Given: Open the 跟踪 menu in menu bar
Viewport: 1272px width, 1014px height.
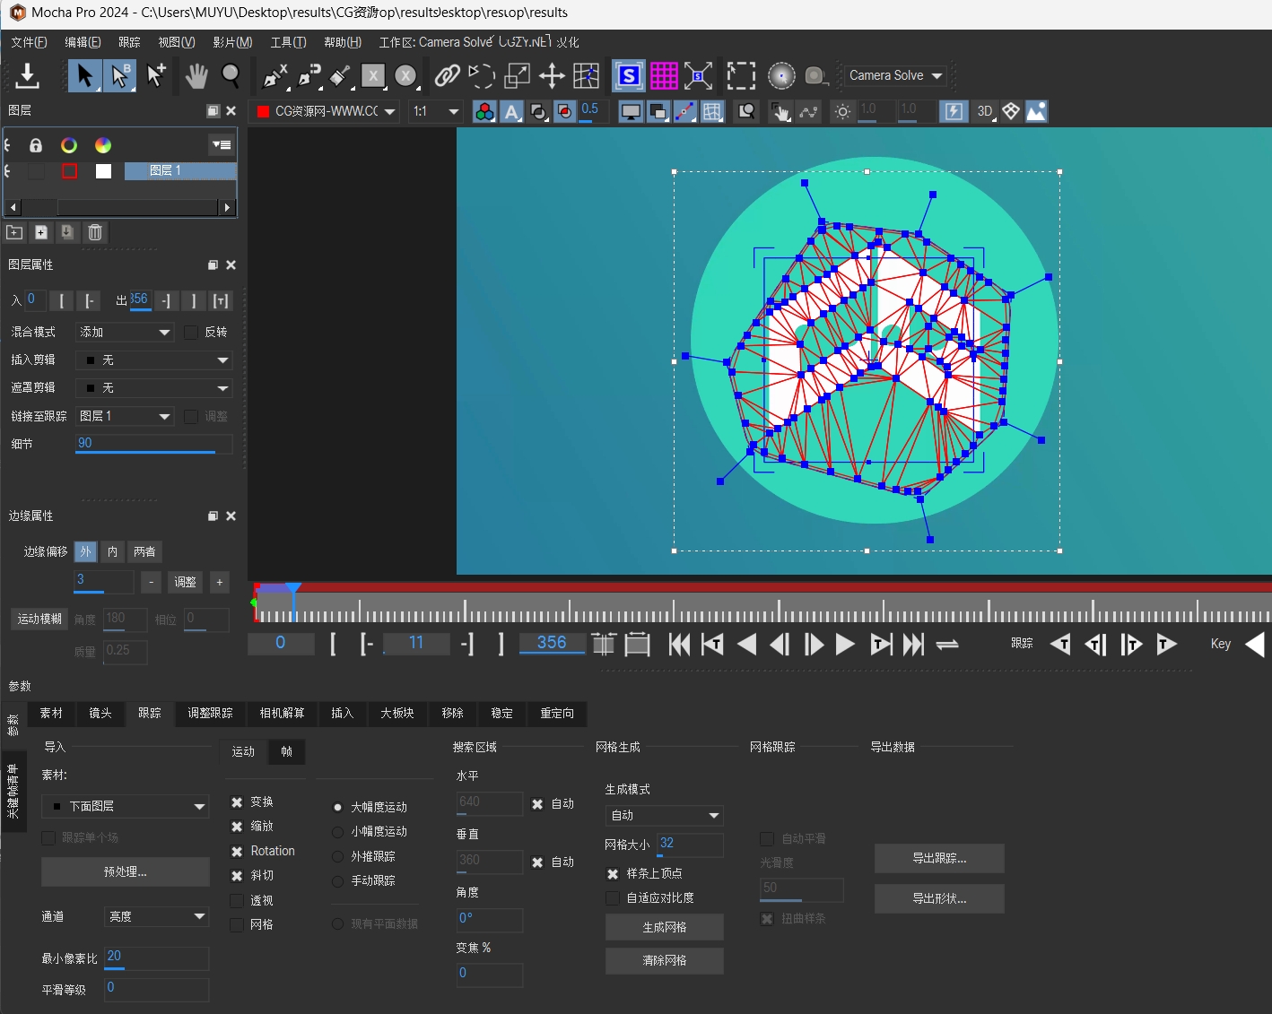Looking at the screenshot, I should pos(129,42).
